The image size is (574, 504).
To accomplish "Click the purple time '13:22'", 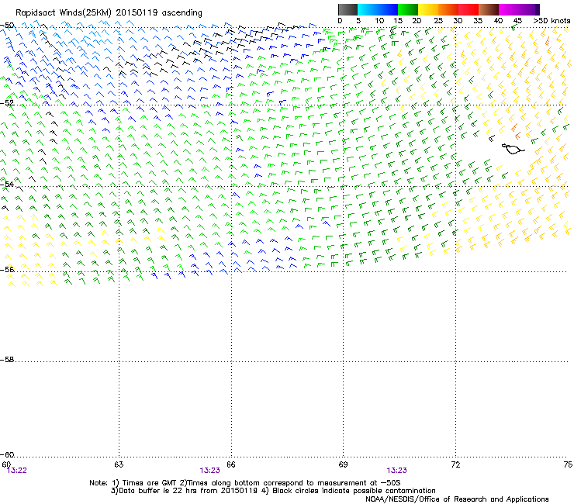I will click(17, 471).
